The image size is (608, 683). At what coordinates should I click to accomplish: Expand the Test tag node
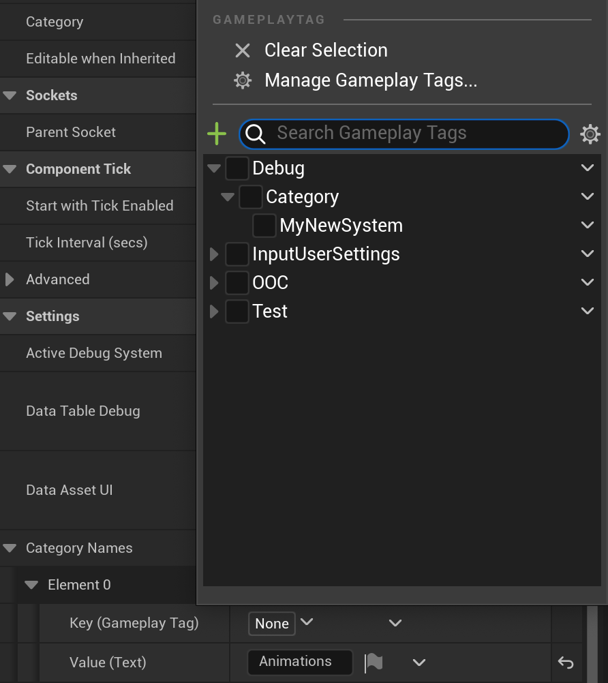point(214,312)
